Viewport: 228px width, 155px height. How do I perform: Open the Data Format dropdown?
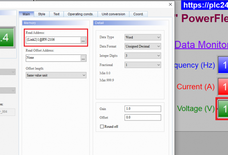coord(143,46)
